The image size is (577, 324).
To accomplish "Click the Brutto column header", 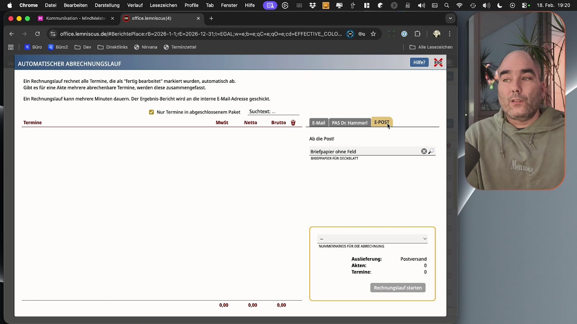I will [x=279, y=123].
